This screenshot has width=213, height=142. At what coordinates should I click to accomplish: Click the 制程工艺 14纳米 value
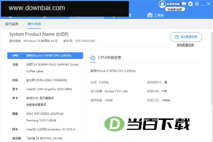[x=166, y=100]
